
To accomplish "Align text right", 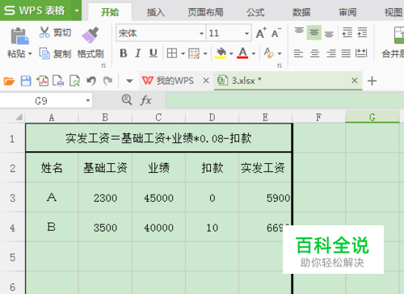I will (331, 53).
